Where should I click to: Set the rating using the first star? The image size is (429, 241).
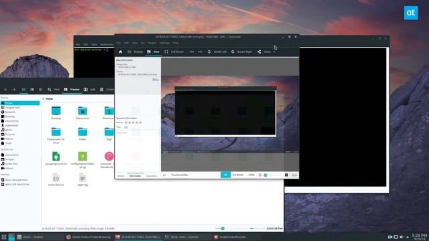126,123
